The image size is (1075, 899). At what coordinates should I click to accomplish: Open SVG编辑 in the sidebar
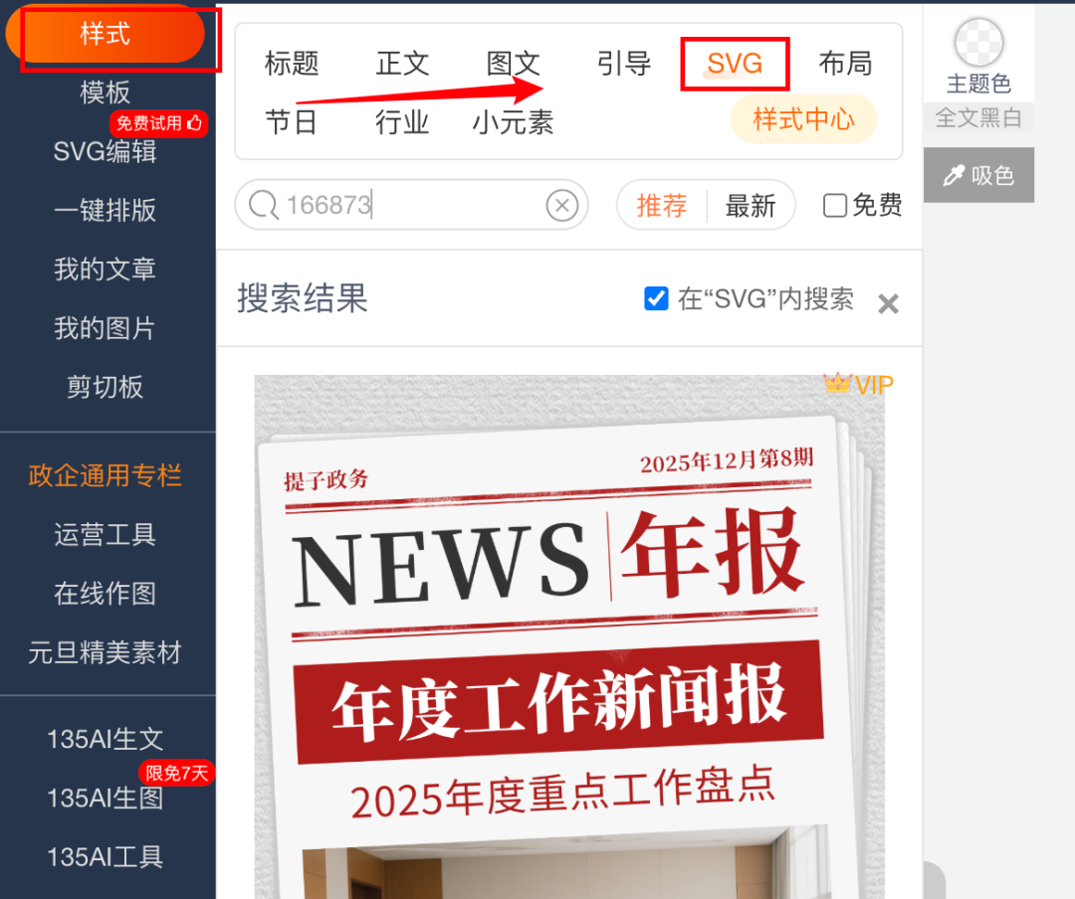click(105, 152)
